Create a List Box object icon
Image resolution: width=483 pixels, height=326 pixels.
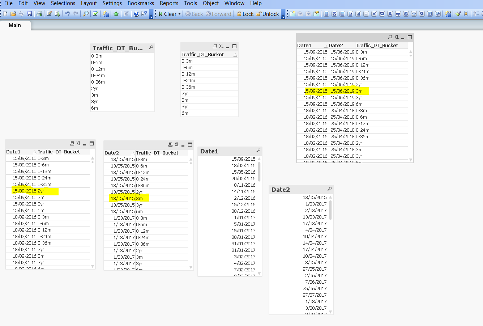coord(326,14)
